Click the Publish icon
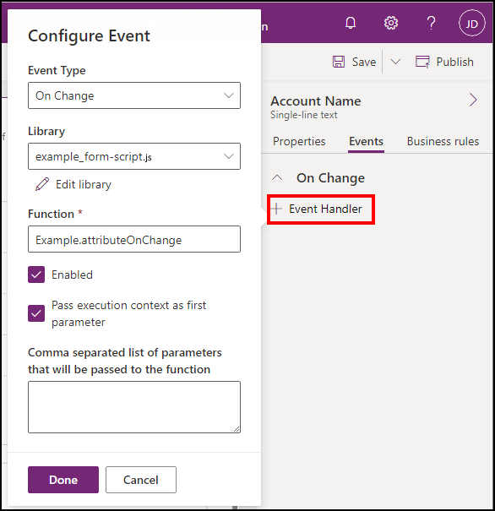 tap(422, 62)
